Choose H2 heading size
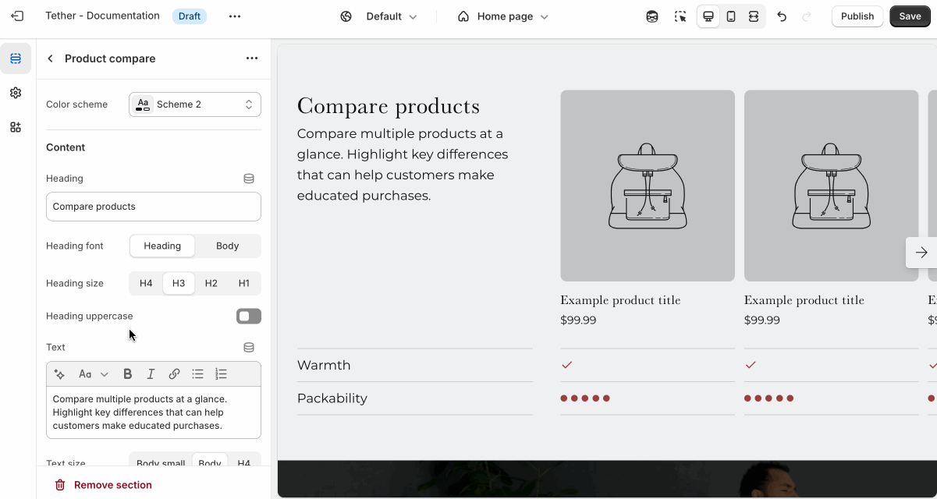 (211, 283)
